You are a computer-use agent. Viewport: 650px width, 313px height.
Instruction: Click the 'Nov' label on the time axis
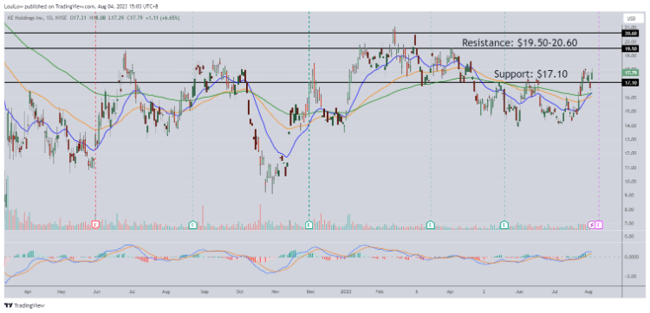[276, 291]
